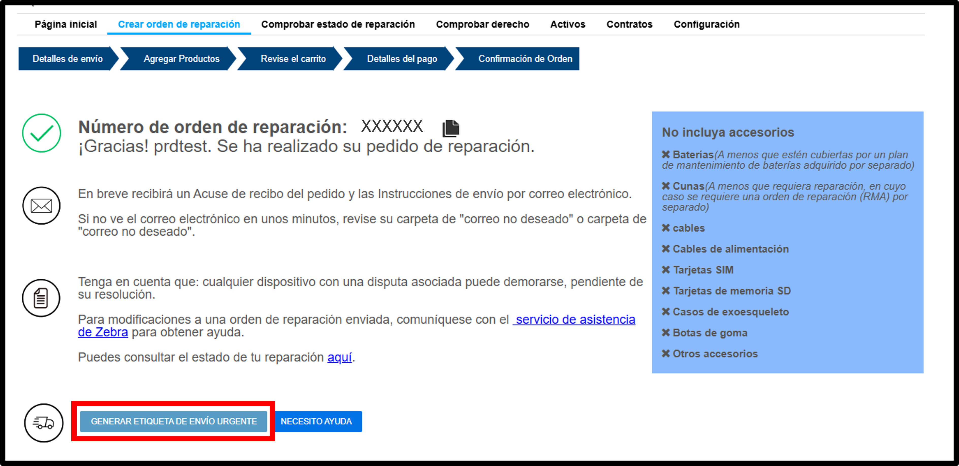Click the shipping truck icon
The image size is (959, 466).
pyautogui.click(x=44, y=423)
